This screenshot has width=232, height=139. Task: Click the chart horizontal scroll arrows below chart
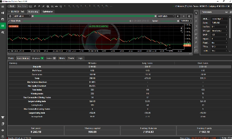190,54
